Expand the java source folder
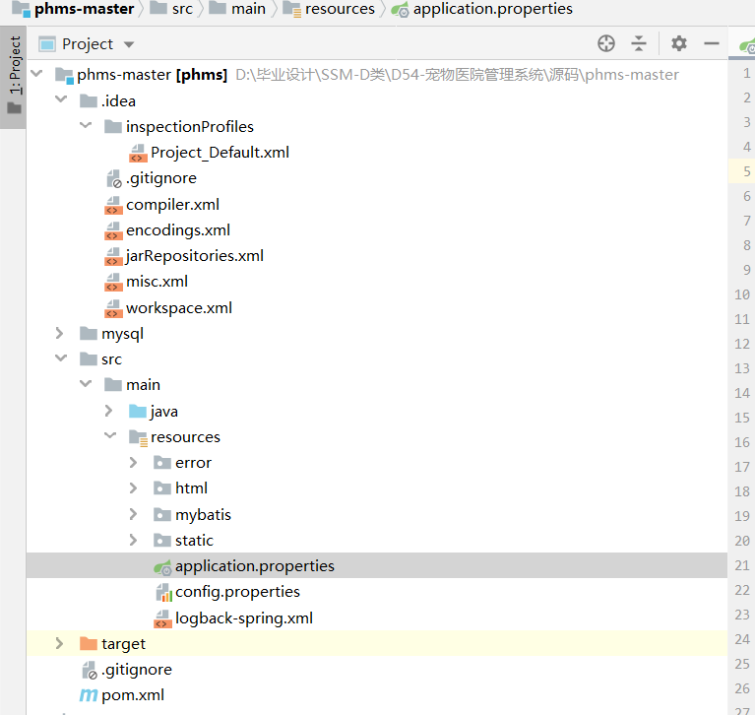The image size is (755, 715). 109,411
